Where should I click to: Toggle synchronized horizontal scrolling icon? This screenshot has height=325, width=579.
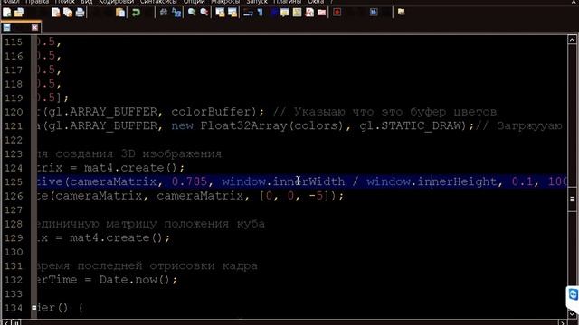pos(233,13)
